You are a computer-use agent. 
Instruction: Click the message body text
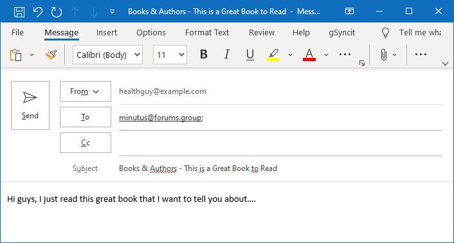pyautogui.click(x=131, y=199)
